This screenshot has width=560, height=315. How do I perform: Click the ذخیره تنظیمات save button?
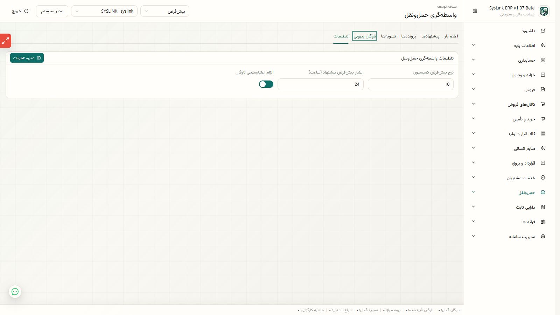27,58
